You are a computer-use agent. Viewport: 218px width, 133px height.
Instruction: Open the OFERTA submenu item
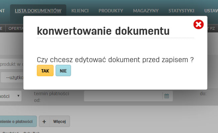pos(16,28)
